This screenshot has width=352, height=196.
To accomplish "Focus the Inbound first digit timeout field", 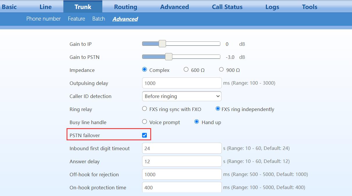I will (x=182, y=148).
